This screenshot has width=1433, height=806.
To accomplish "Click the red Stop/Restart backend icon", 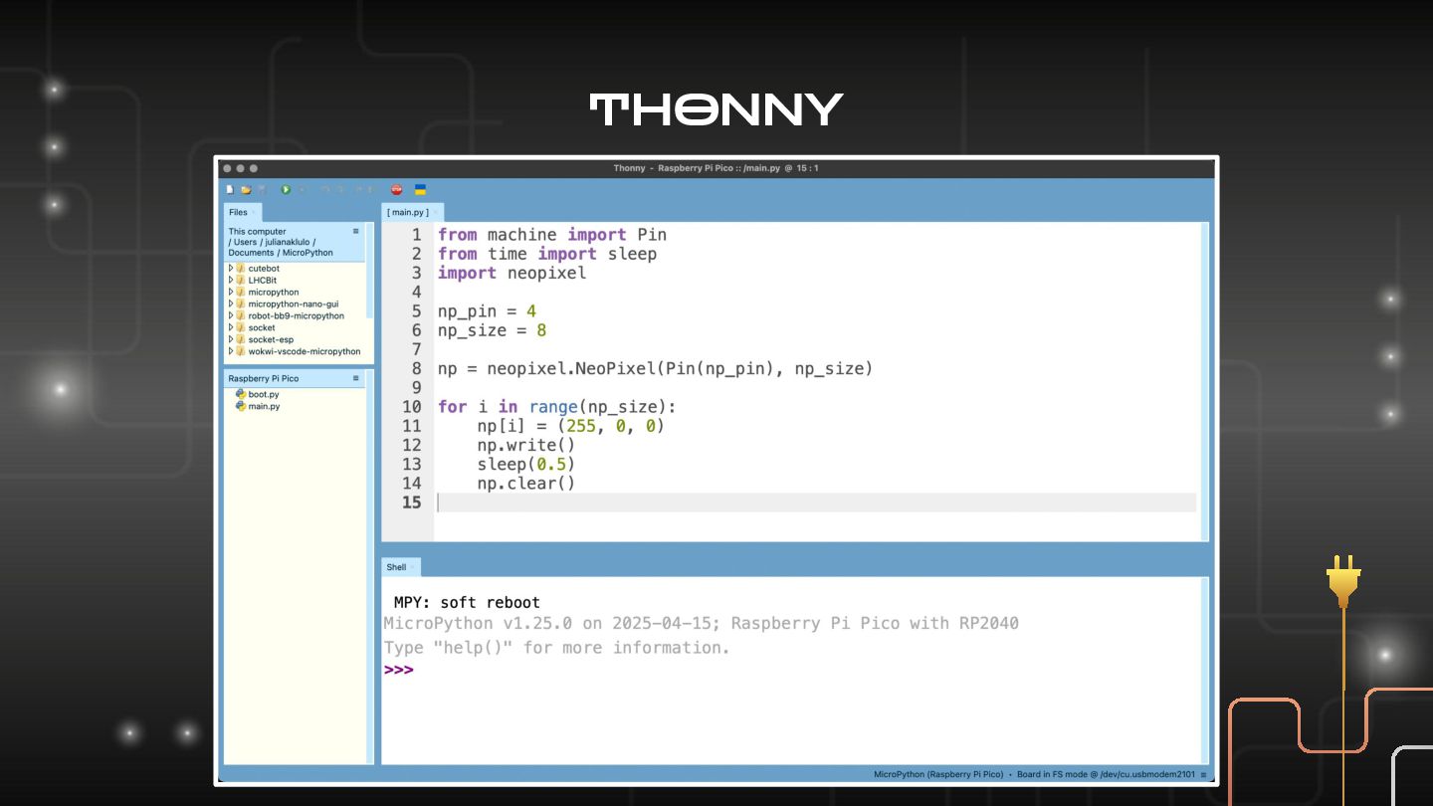I will 397,189.
